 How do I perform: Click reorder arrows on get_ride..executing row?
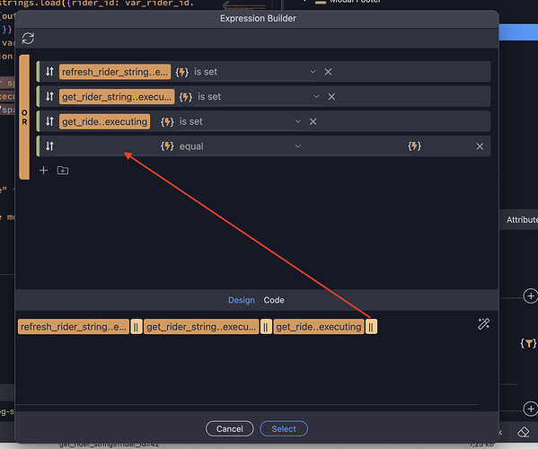(x=49, y=121)
